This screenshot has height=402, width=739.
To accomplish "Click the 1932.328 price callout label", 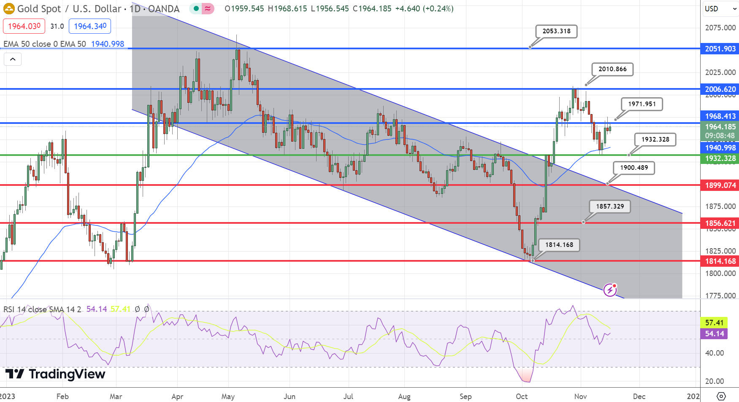I will (655, 139).
